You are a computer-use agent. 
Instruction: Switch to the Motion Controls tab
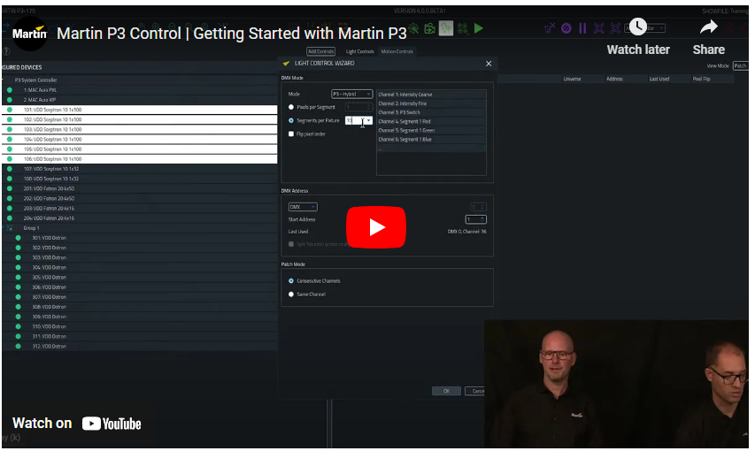[397, 51]
